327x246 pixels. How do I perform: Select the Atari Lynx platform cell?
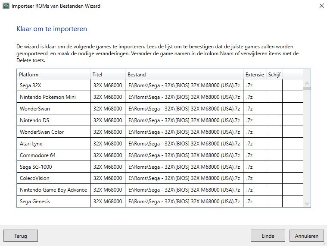[53, 144]
